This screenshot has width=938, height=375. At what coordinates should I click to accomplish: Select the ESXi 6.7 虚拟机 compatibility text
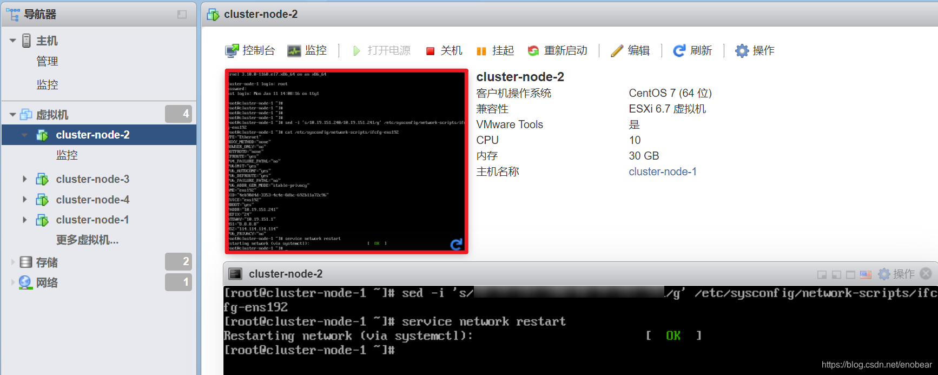[667, 109]
